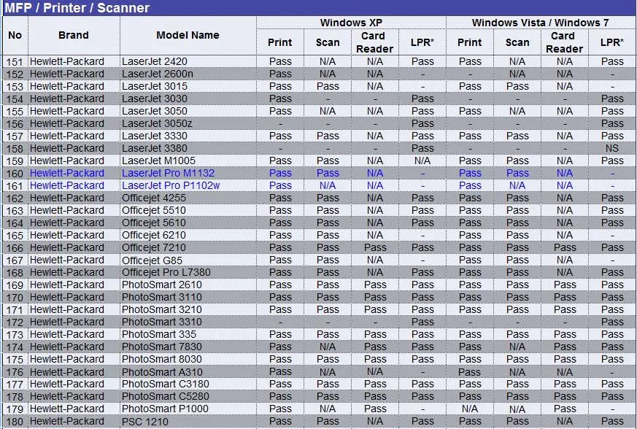Click the MFP / Printer / Scanner title
Screen dimensions: 637x429
77,8
